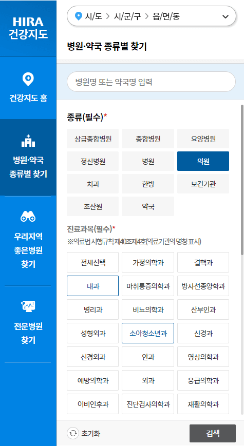Select 병원 type

pyautogui.click(x=148, y=161)
